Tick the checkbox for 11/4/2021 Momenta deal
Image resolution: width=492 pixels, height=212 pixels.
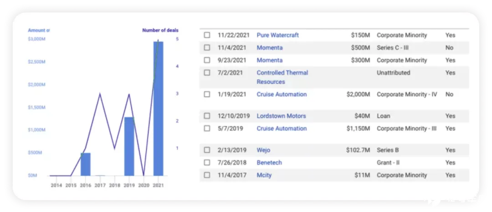[207, 48]
